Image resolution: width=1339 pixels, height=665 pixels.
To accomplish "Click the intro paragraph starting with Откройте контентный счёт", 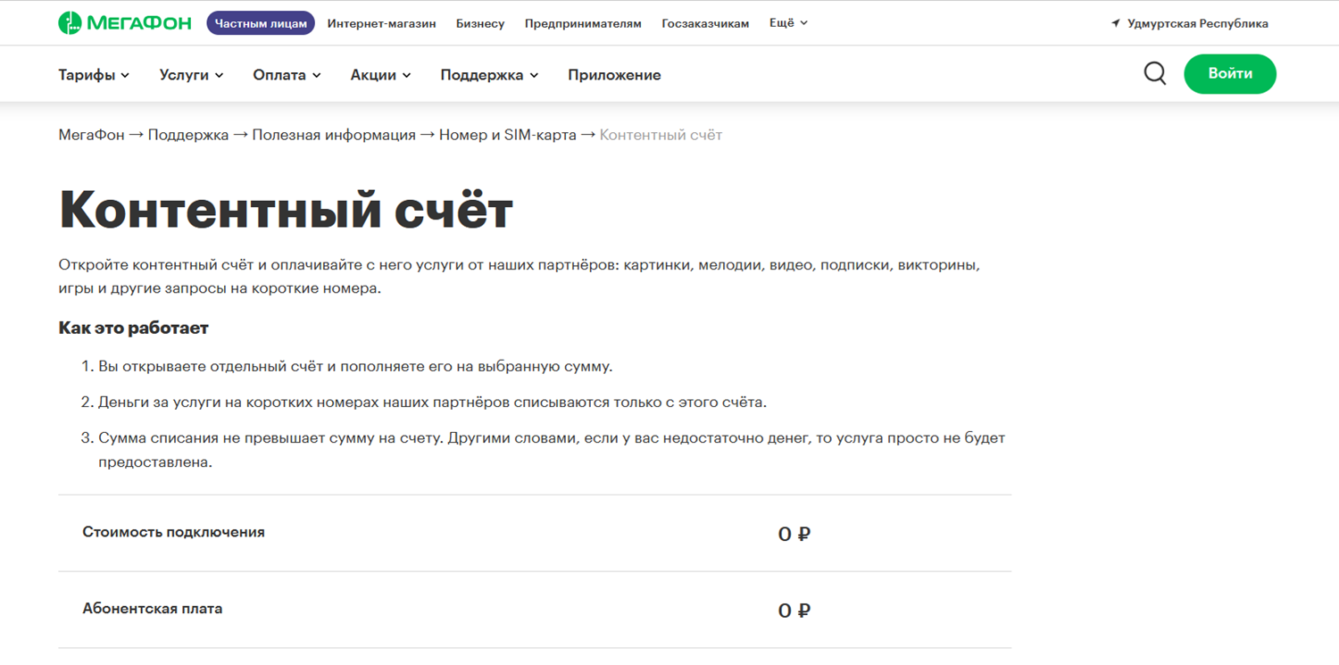I will point(520,277).
